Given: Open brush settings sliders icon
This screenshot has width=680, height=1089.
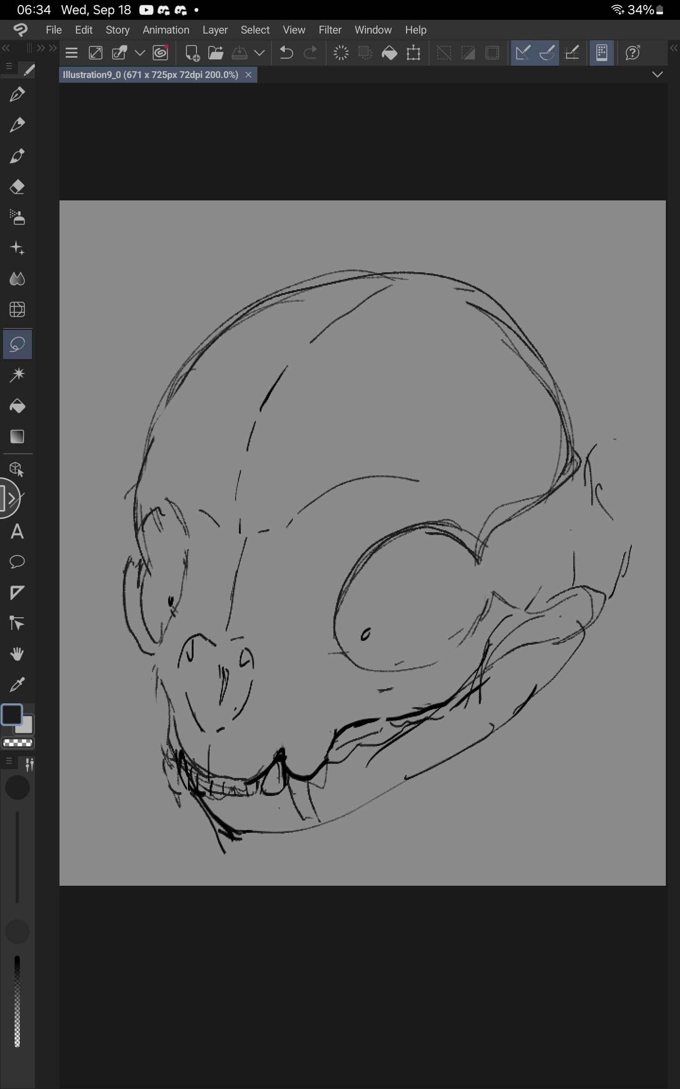Looking at the screenshot, I should [29, 764].
